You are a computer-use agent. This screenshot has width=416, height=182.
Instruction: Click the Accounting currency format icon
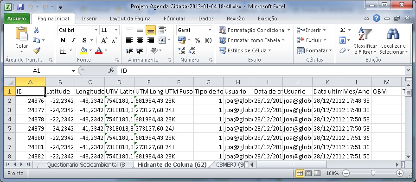click(x=182, y=40)
